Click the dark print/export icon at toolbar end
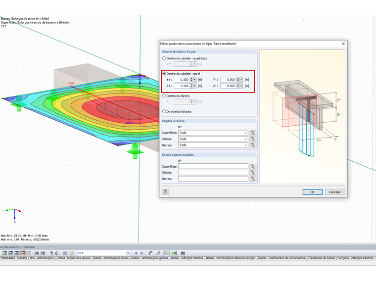The width and height of the screenshot is (376, 282). pos(183,253)
